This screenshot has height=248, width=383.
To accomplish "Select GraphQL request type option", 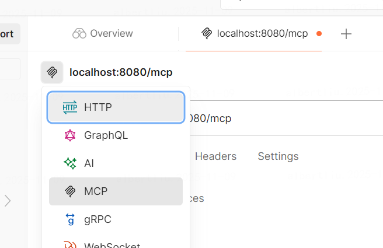I will click(116, 135).
